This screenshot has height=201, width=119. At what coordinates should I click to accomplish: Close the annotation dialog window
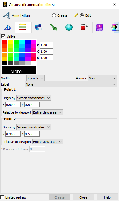click(114, 5)
